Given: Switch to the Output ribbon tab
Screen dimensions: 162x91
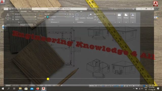Looking at the screenshot, I should [43, 11].
